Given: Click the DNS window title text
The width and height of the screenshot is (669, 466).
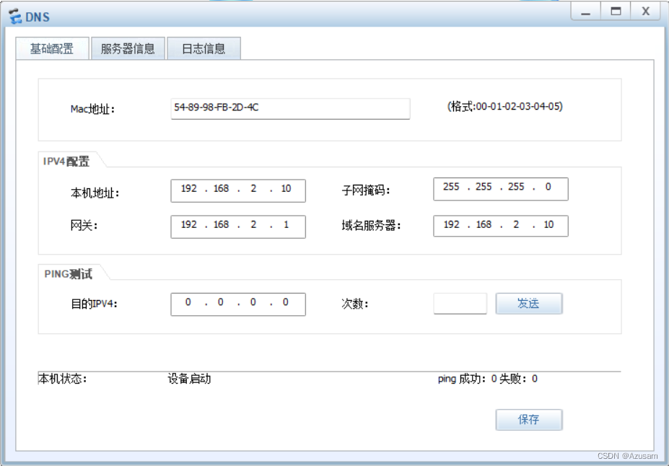Looking at the screenshot, I should [x=38, y=17].
